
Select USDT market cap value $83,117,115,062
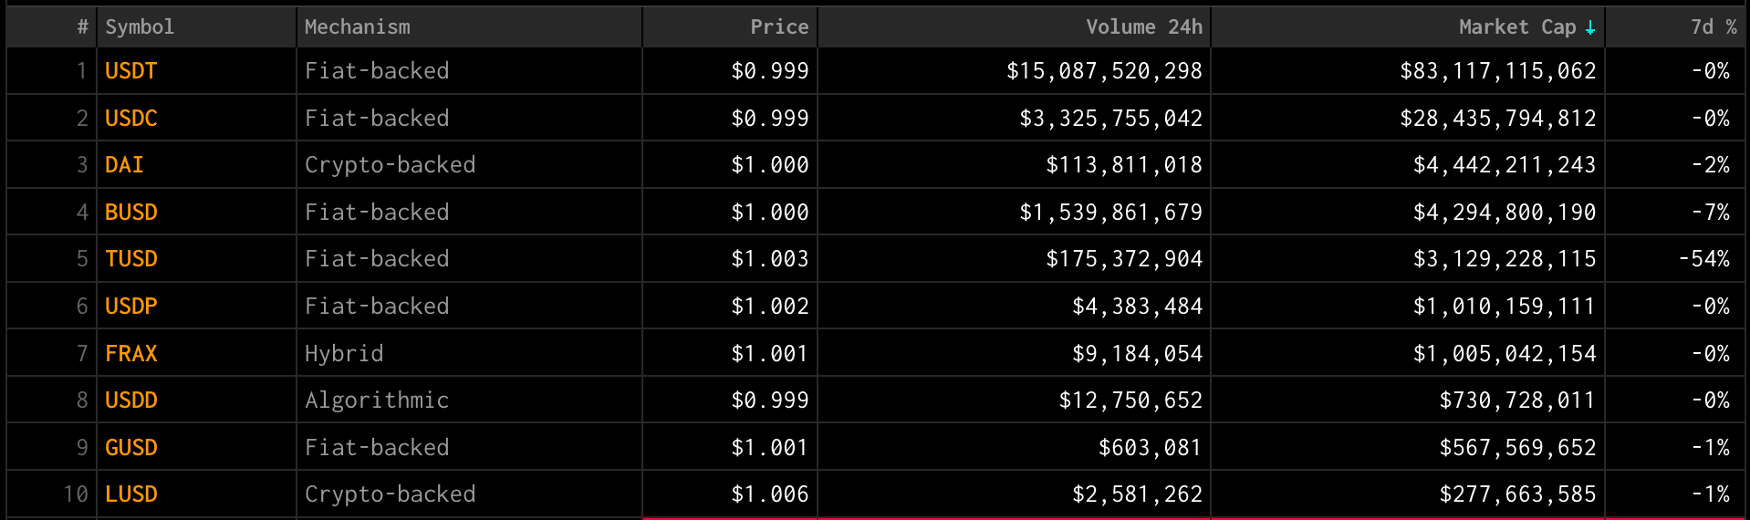point(1498,71)
